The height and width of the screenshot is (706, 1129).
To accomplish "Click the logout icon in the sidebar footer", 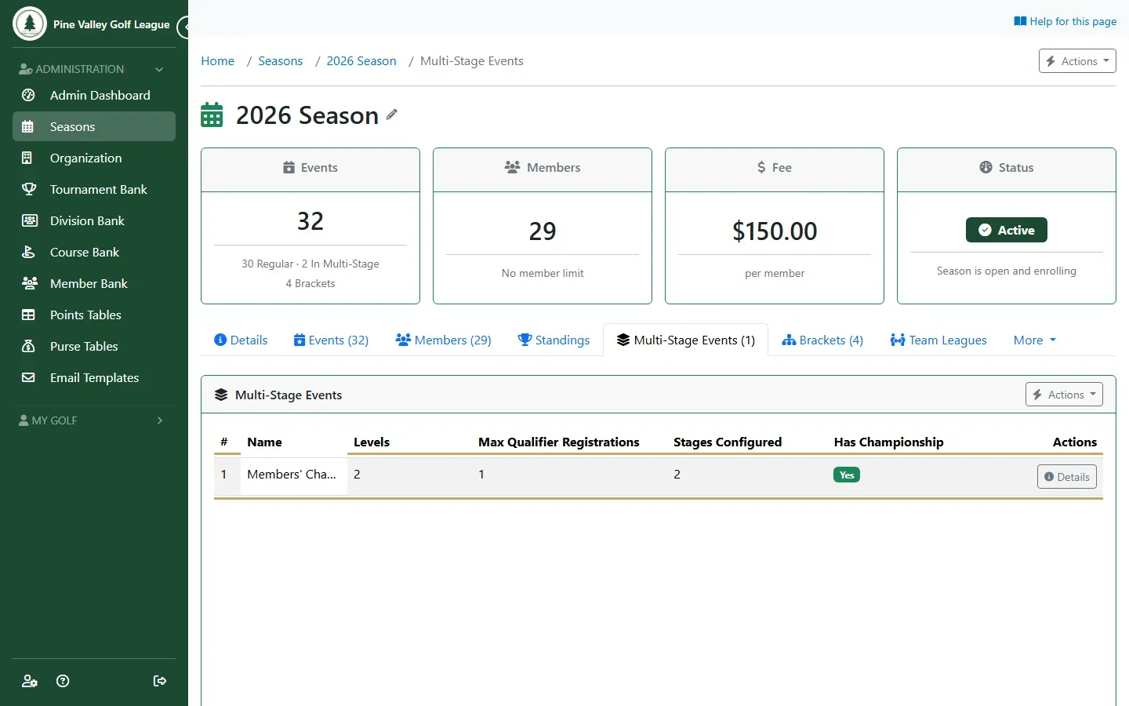I will pos(160,681).
